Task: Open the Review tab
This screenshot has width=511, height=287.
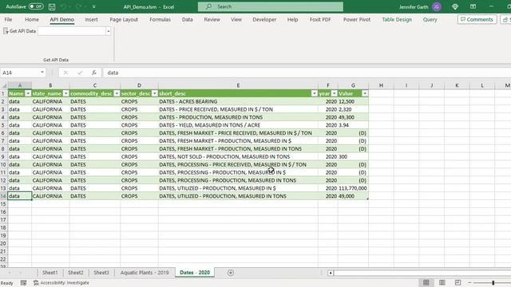Action: [x=212, y=19]
